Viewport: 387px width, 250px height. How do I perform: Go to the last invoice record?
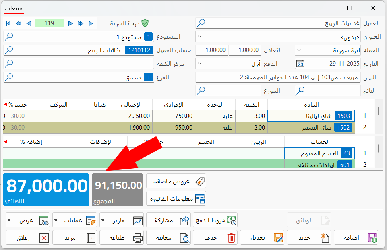(91, 23)
